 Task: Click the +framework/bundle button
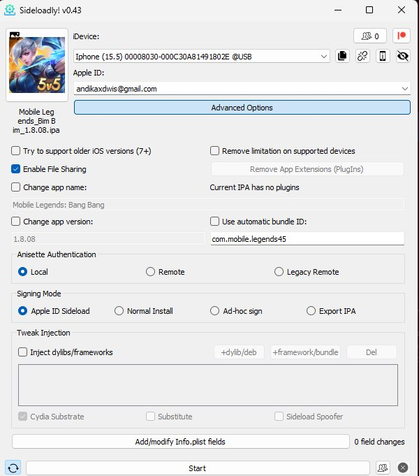click(x=305, y=352)
